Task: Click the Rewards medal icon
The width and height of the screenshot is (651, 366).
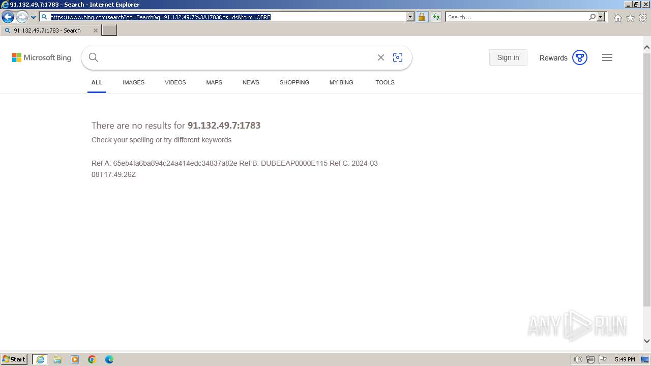Action: [580, 57]
